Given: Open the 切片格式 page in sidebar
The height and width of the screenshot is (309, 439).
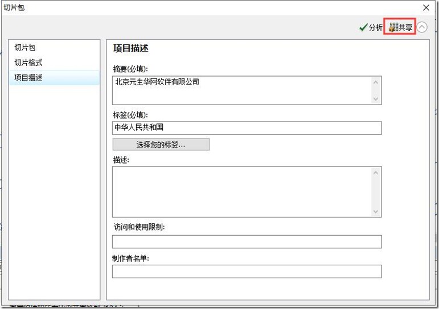Looking at the screenshot, I should pos(28,62).
